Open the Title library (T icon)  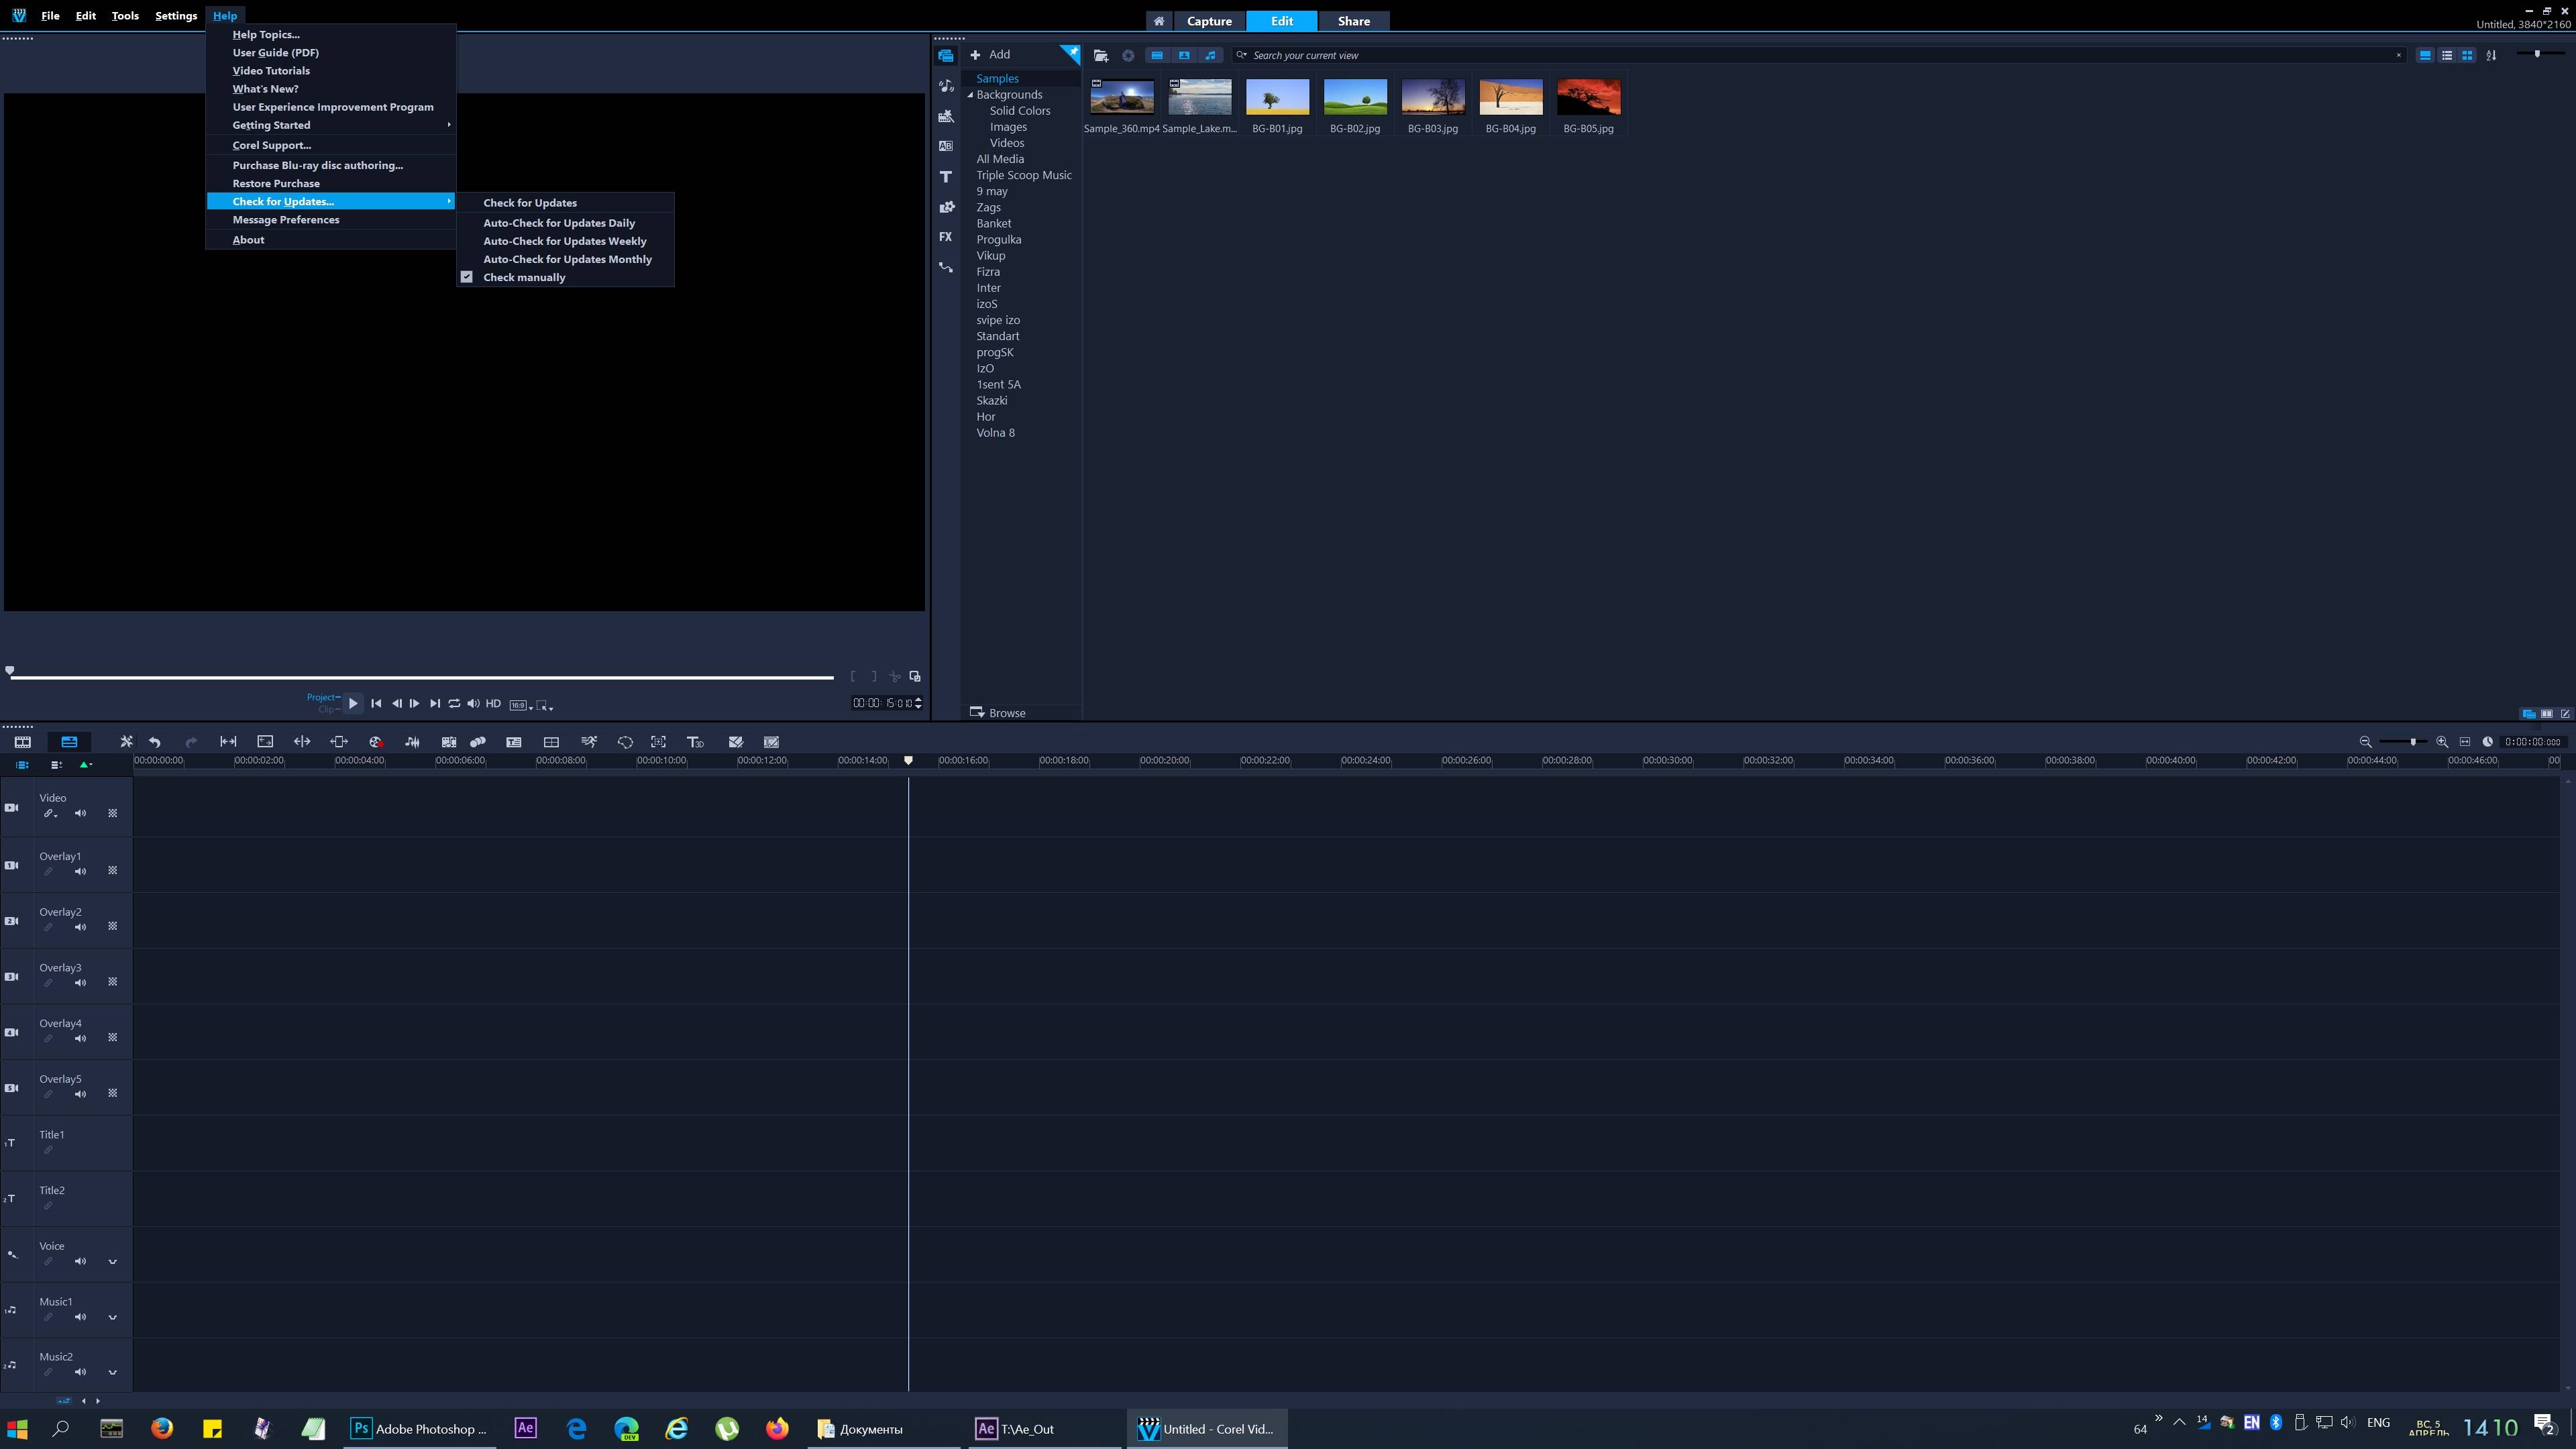(945, 177)
